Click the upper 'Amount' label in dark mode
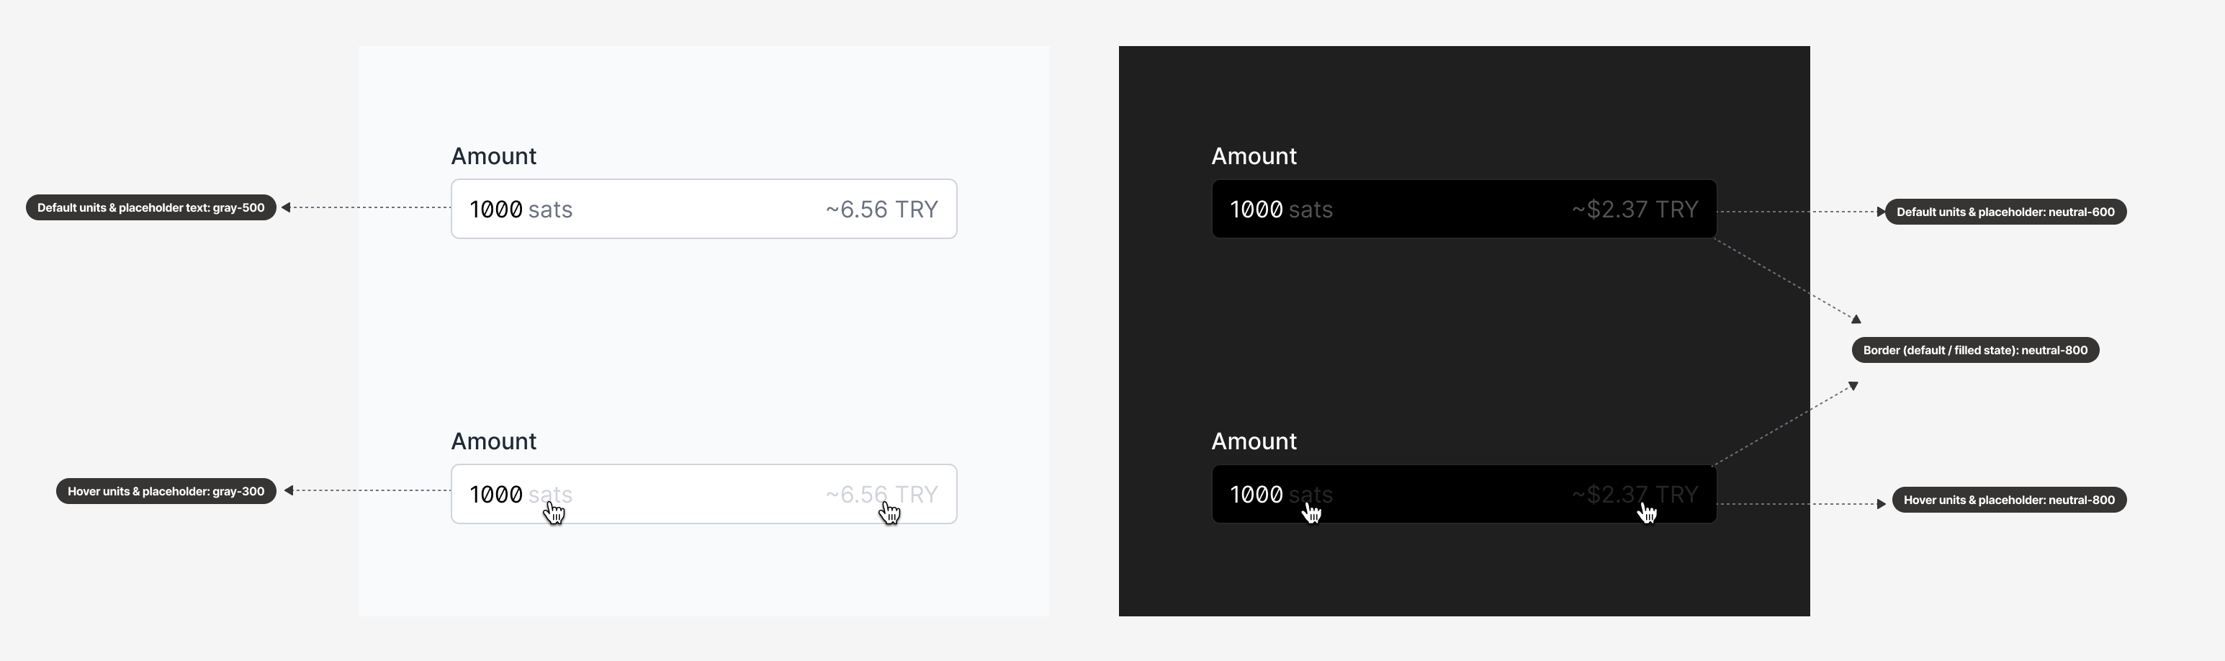The height and width of the screenshot is (661, 2225). 1254,156
